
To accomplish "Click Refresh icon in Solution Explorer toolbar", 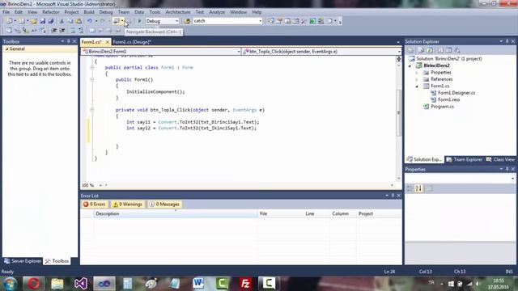I will 430,50.
